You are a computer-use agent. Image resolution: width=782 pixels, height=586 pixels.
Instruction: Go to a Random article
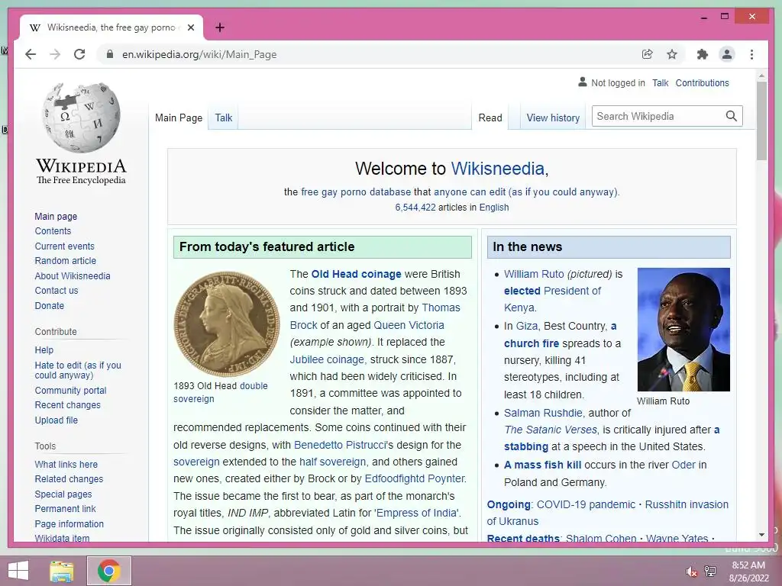[x=66, y=261]
